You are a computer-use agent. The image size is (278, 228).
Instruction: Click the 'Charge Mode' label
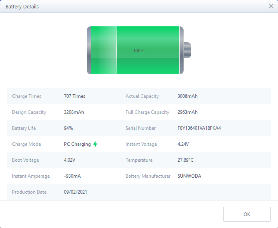[x=26, y=144]
